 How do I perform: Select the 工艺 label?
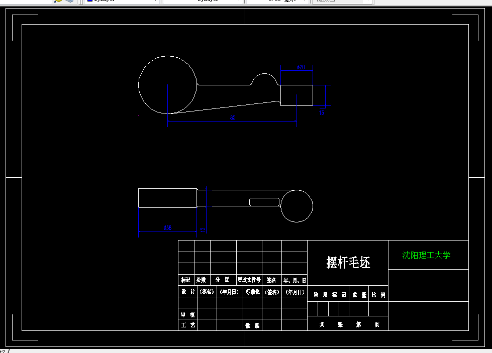tap(188, 325)
